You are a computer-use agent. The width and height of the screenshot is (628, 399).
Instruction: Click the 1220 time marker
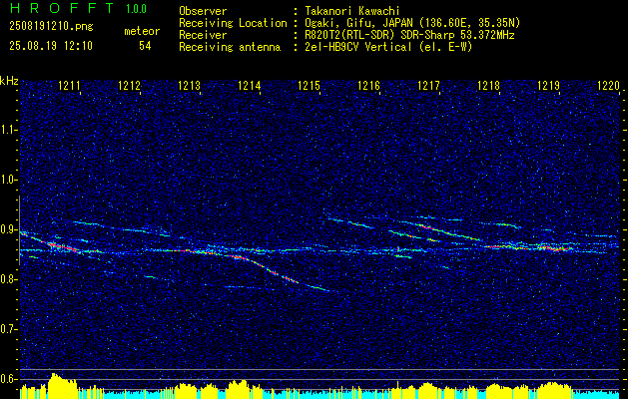pyautogui.click(x=608, y=86)
